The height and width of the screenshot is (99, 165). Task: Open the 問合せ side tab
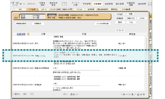(x=150, y=46)
